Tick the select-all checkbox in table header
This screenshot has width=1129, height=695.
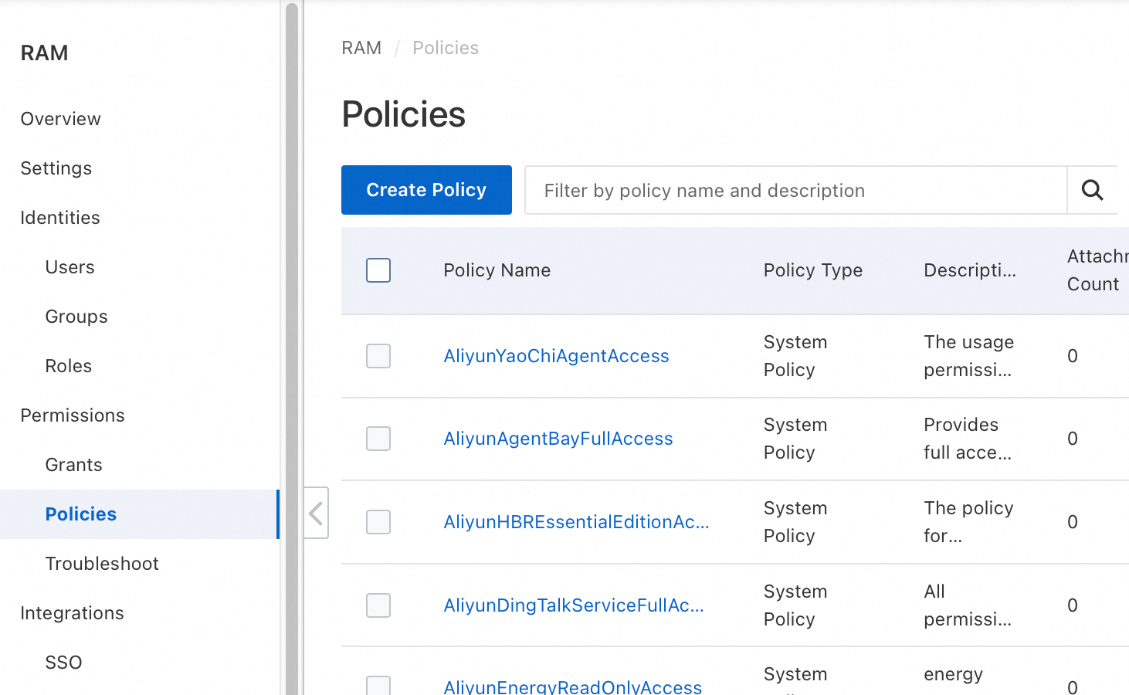click(x=378, y=270)
